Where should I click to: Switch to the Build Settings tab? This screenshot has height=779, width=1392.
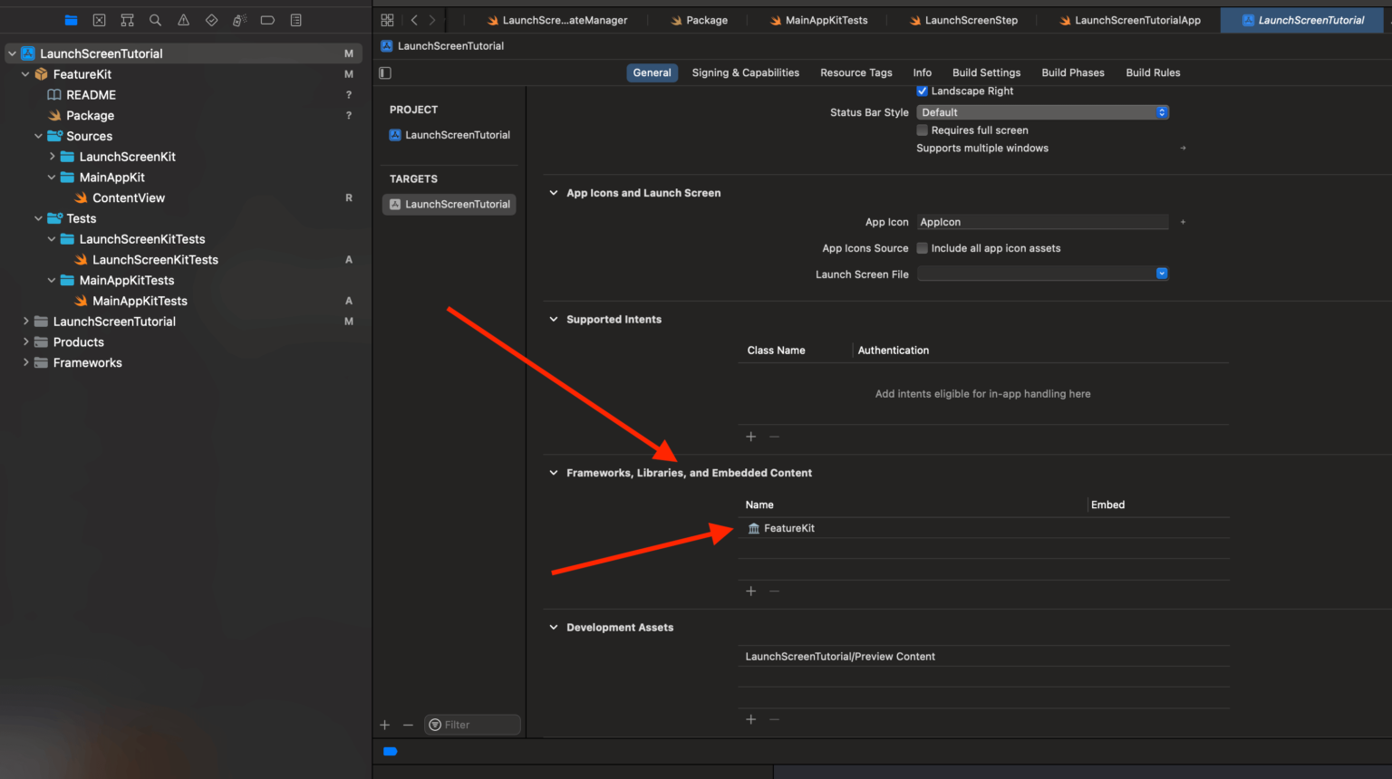tap(986, 72)
